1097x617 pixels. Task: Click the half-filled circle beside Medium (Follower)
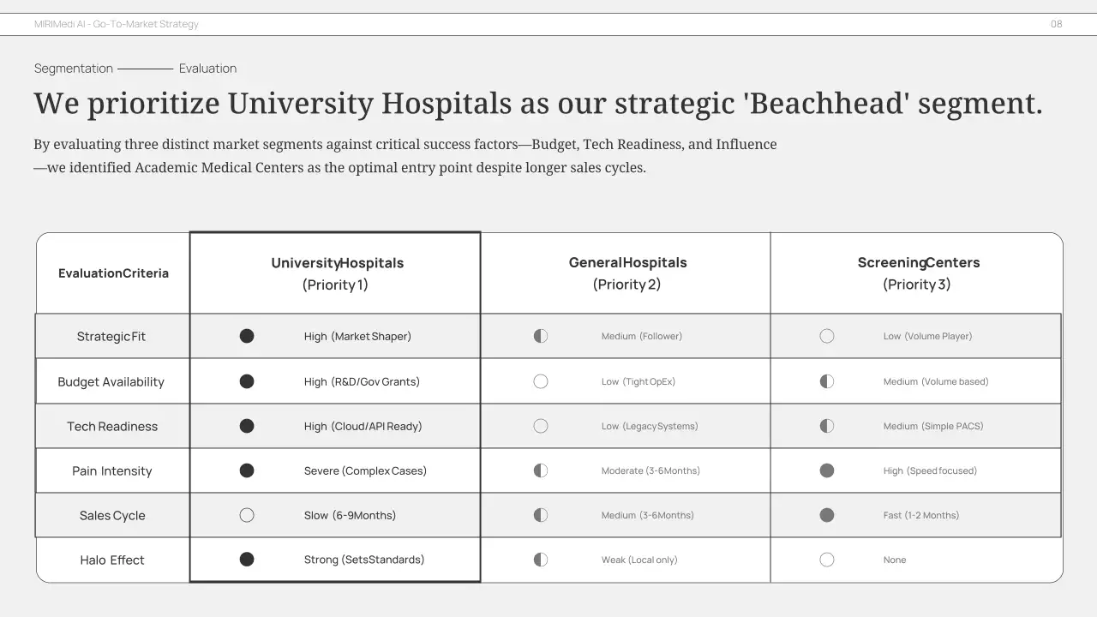pyautogui.click(x=541, y=336)
